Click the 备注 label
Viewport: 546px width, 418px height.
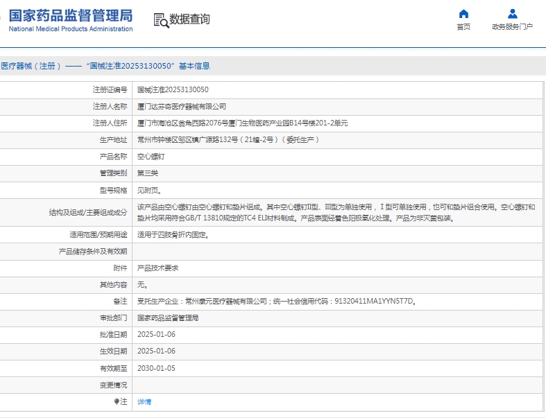121,301
